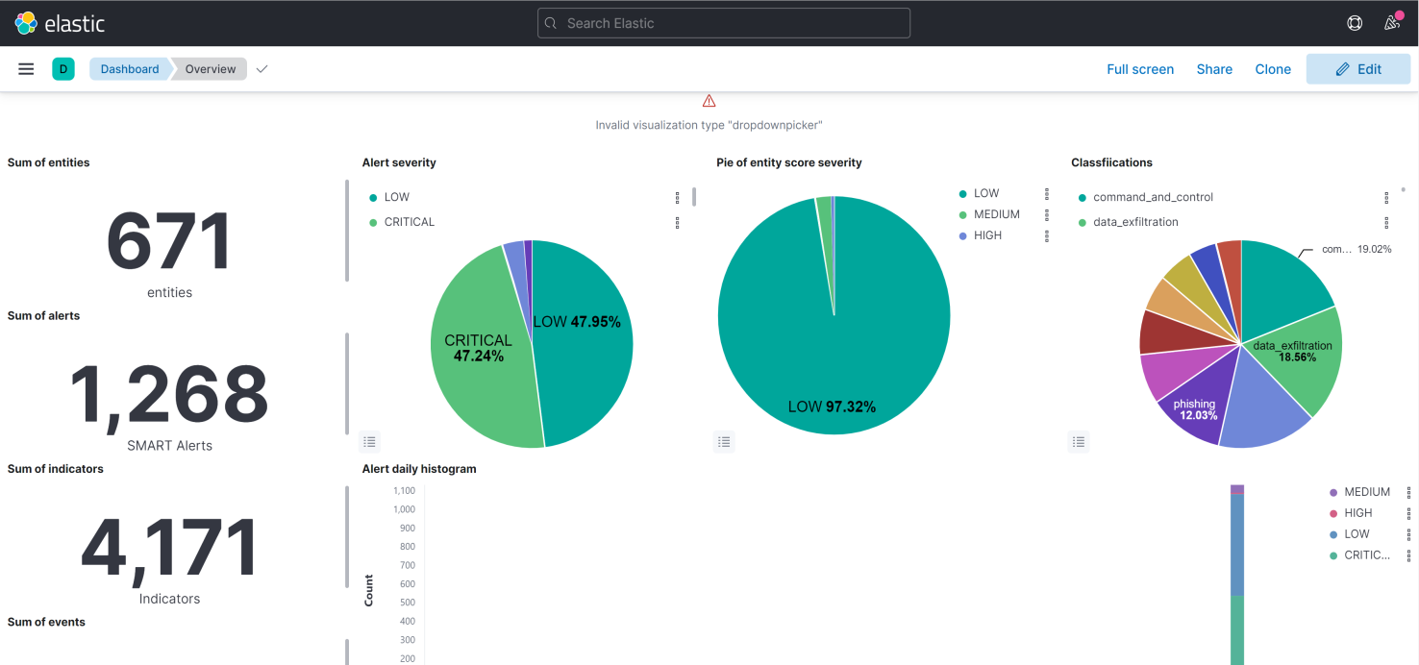Go to the Dashboard breadcrumb
Image resolution: width=1419 pixels, height=665 pixels.
(130, 69)
